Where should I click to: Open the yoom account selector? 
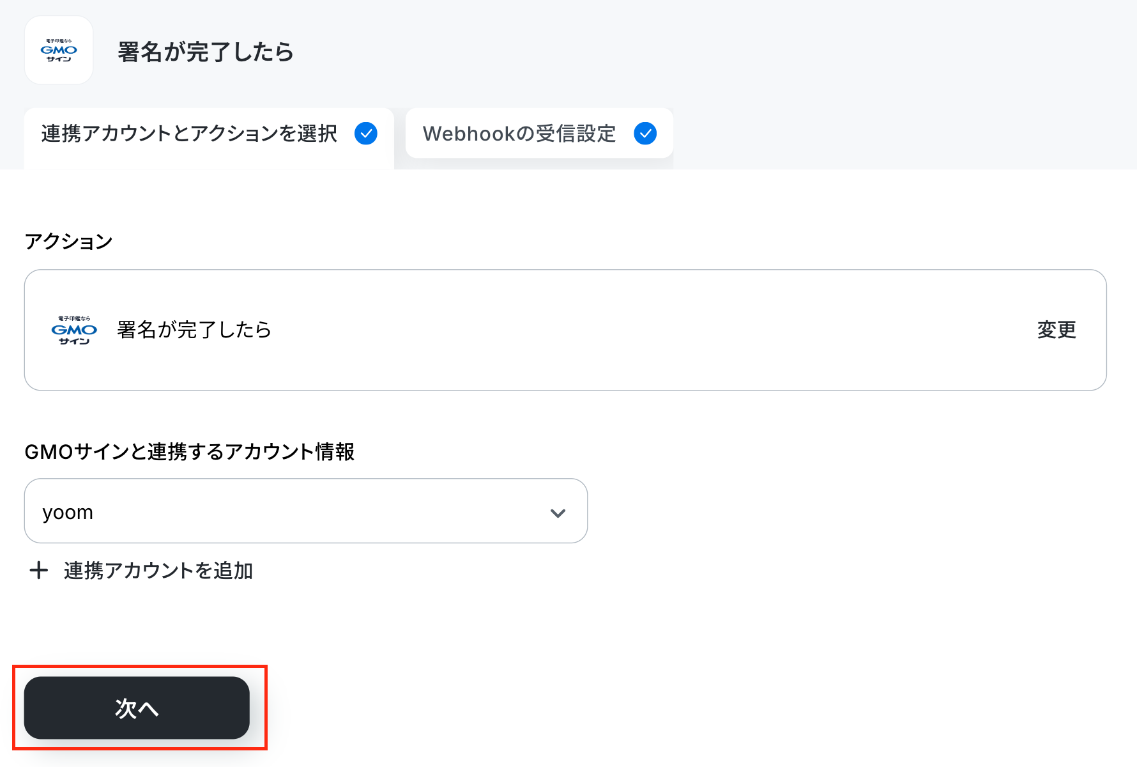tap(306, 511)
